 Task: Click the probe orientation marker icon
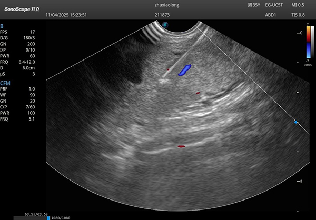tap(166, 24)
